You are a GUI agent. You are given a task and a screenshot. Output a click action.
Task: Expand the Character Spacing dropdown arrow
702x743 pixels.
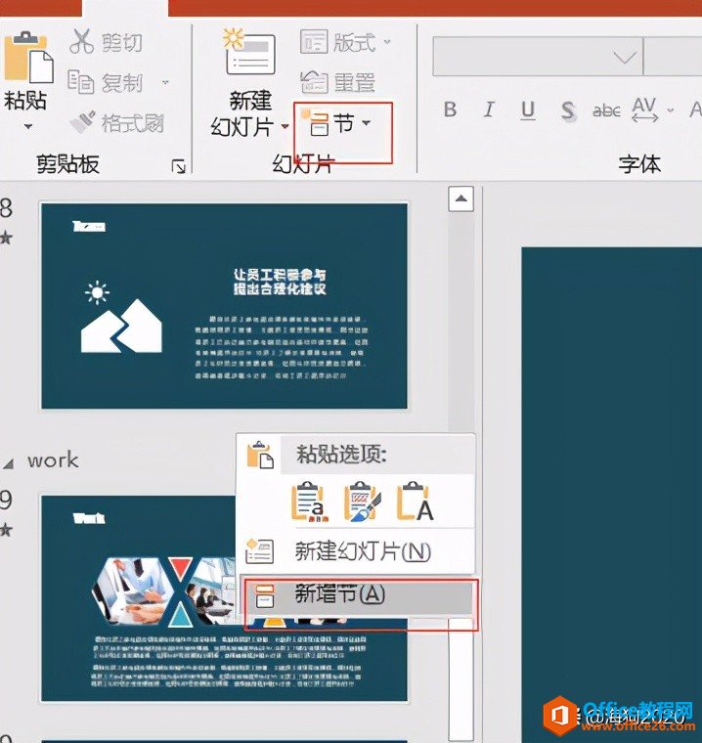[671, 110]
